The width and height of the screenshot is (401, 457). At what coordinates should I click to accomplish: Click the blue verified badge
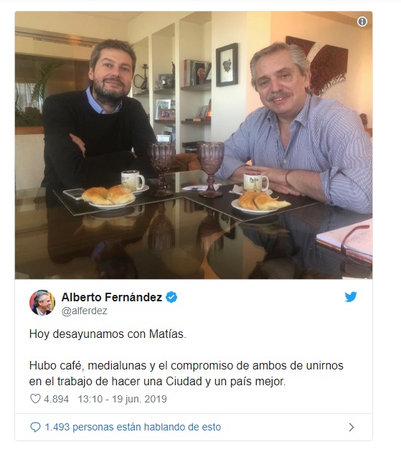pos(171,297)
